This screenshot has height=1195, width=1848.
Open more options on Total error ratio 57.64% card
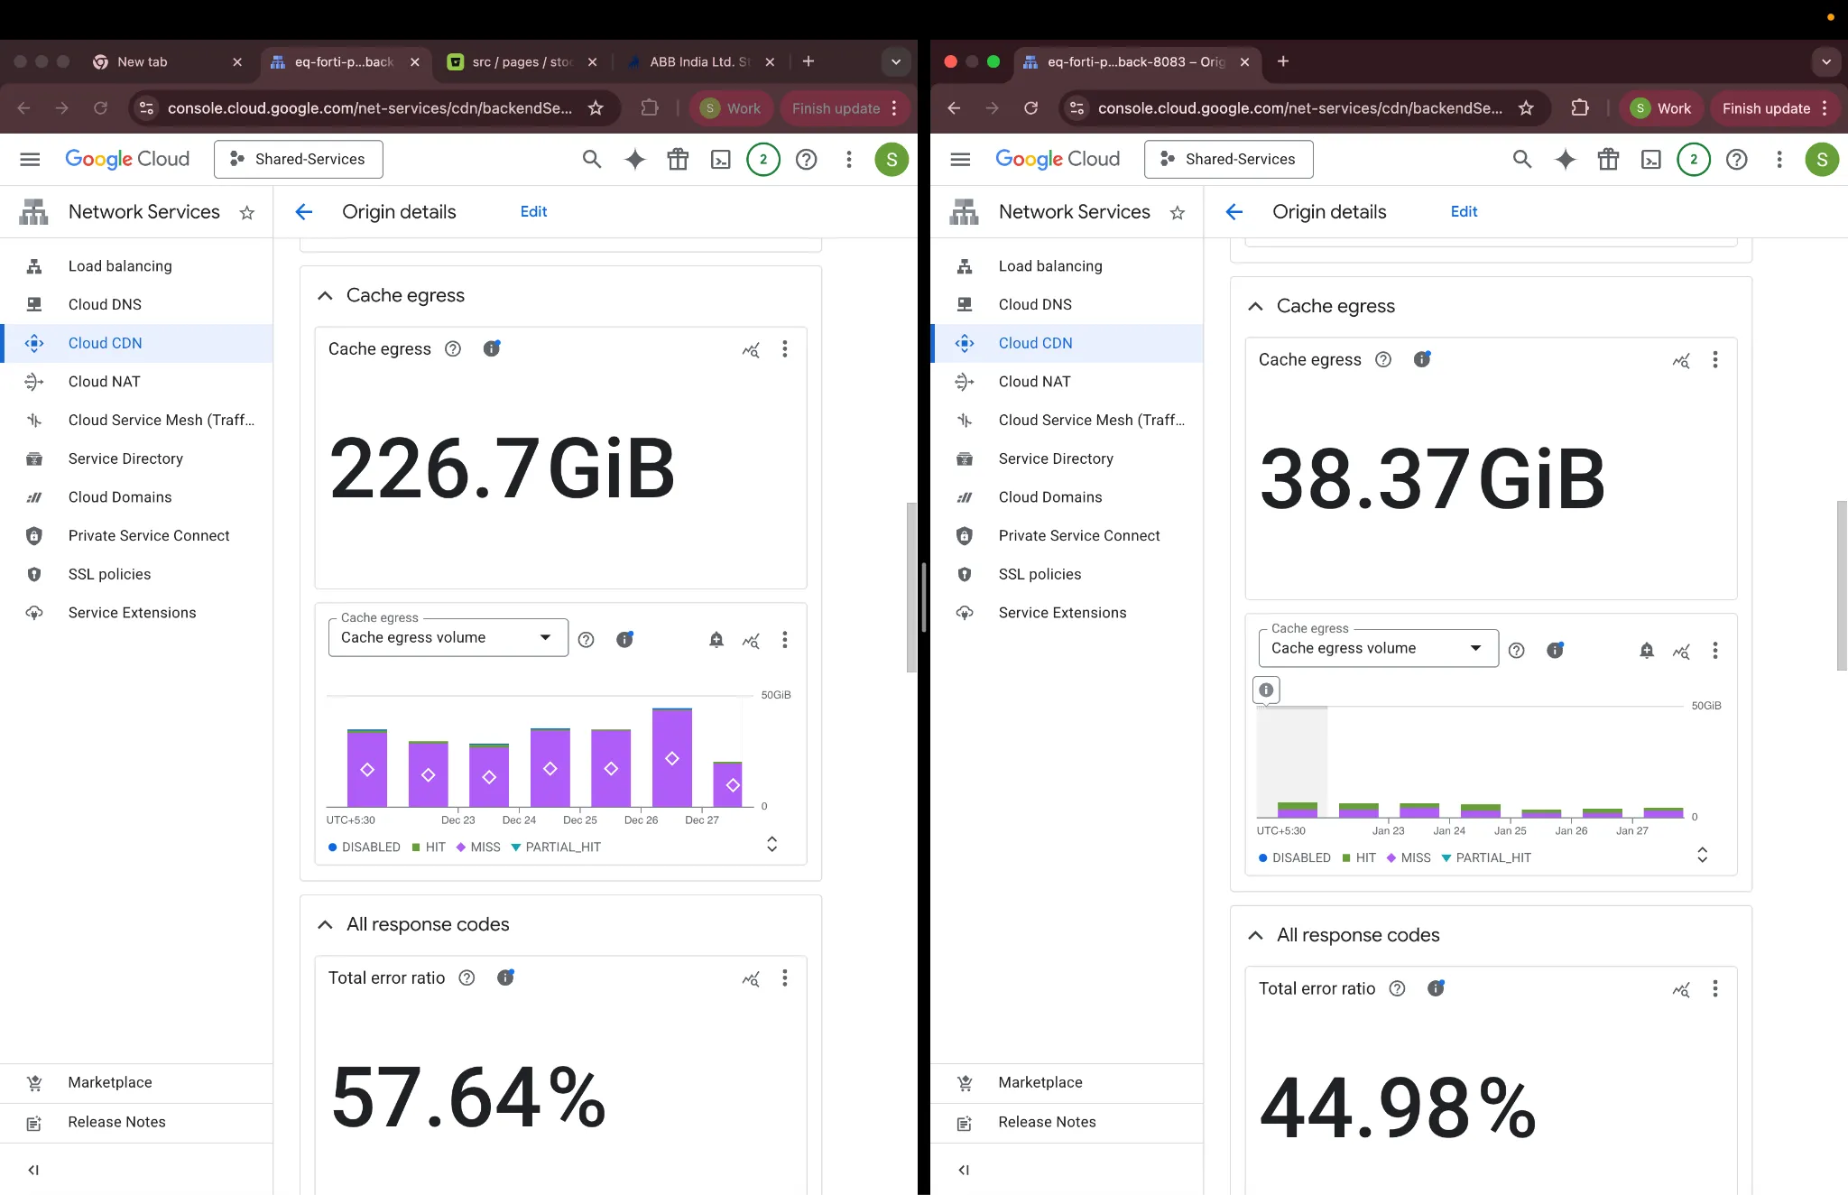tap(785, 978)
